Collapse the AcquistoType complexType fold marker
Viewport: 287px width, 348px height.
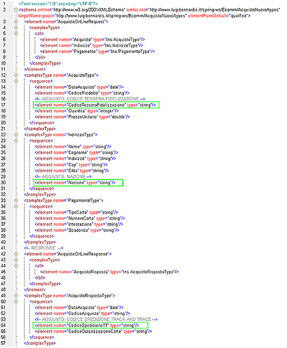[16, 75]
